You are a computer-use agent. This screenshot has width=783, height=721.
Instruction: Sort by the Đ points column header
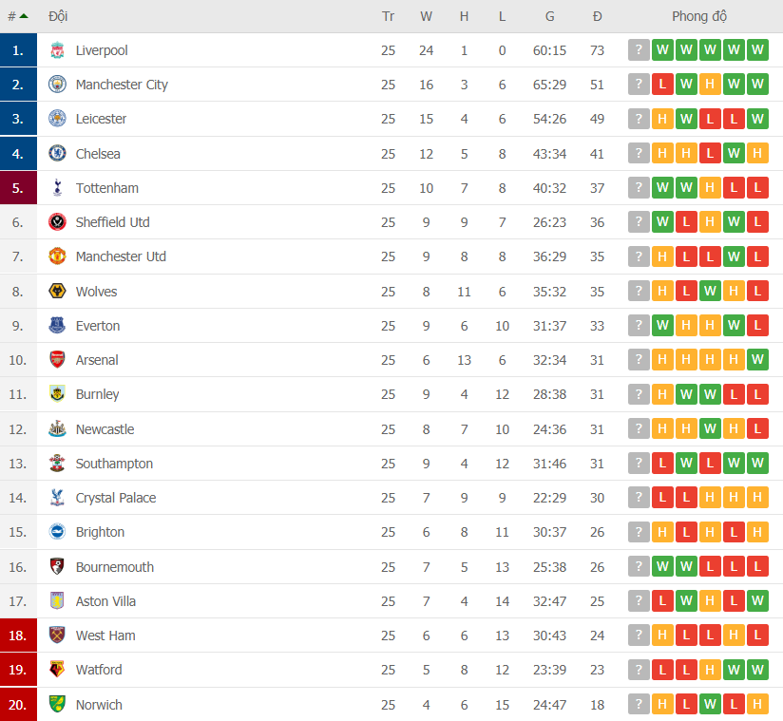pyautogui.click(x=597, y=15)
